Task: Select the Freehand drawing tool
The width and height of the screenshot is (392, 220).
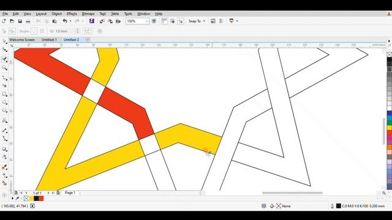Action: pyautogui.click(x=4, y=78)
